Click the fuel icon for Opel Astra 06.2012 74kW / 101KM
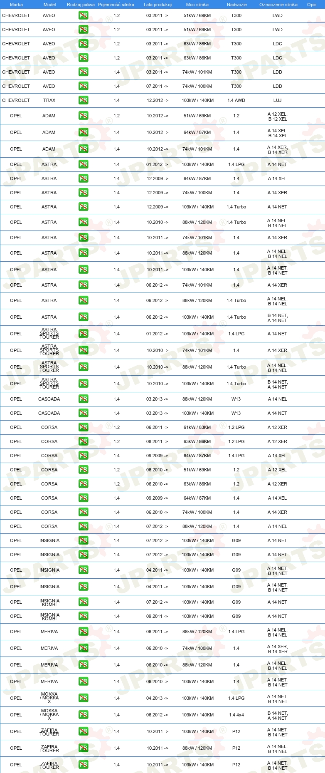This screenshot has height=773, width=325. (x=84, y=285)
